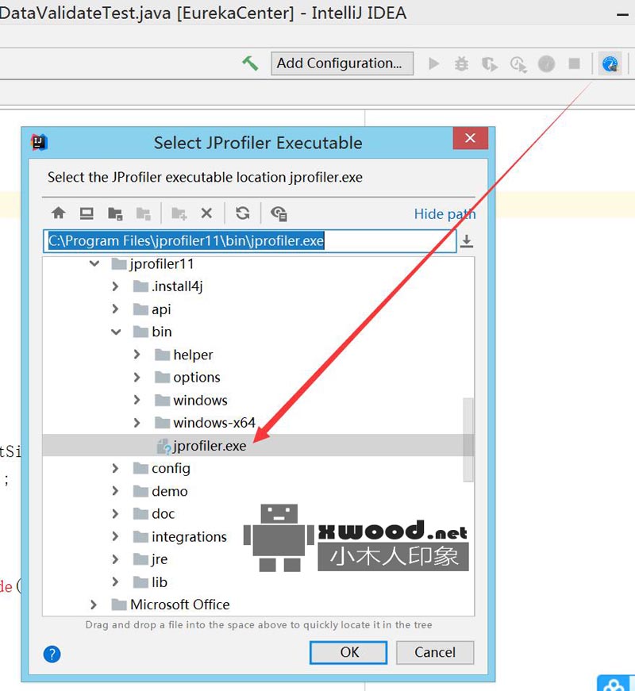Viewport: 635px width, 691px height.
Task: Expand the Microsoft Office folder
Action: (x=94, y=605)
